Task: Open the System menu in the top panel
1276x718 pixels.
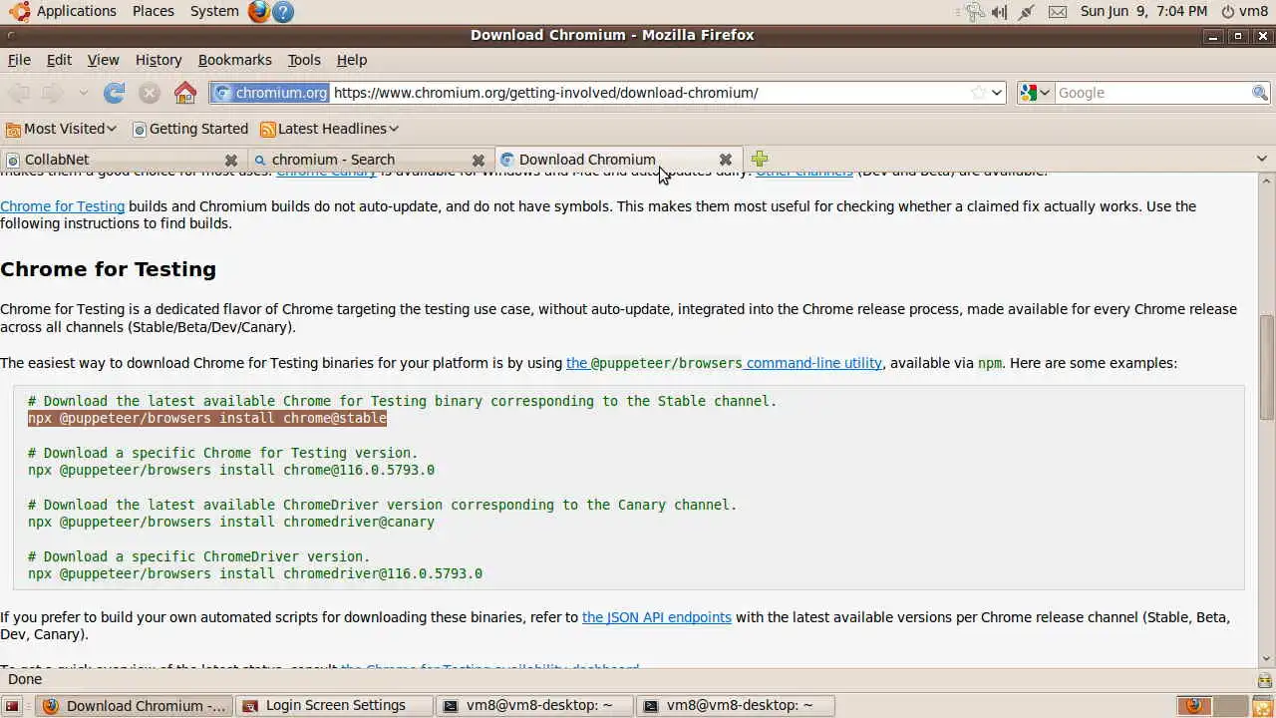Action: click(214, 11)
